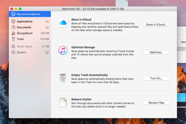Viewport: 186px width, 124px height.
Task: Click the Store in iCloud... button
Action: pyautogui.click(x=156, y=25)
